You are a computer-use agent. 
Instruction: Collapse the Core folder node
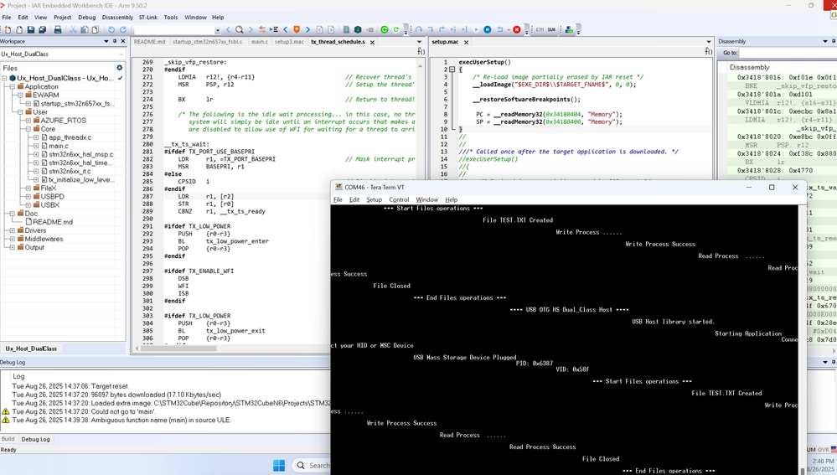[28, 129]
